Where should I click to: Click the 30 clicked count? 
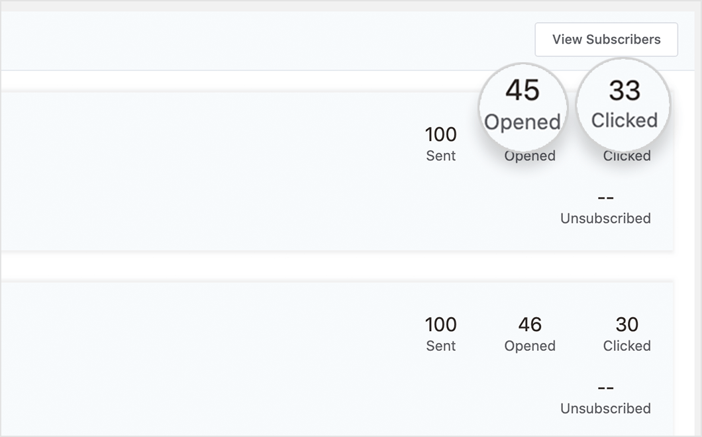point(627,324)
